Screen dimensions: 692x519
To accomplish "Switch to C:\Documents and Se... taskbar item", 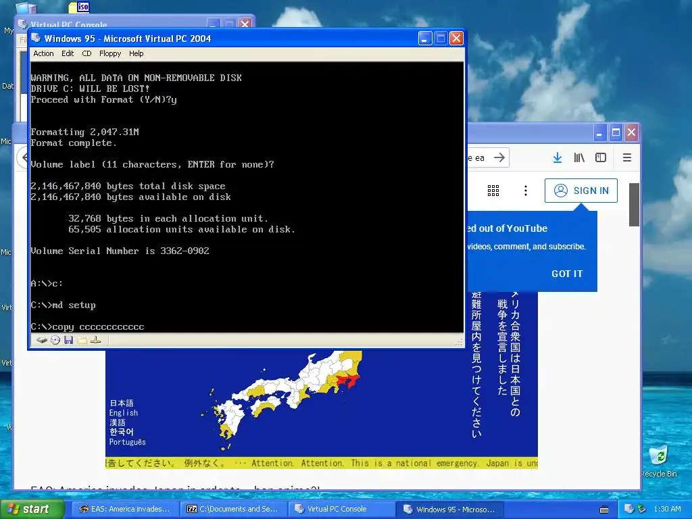I will [x=234, y=510].
